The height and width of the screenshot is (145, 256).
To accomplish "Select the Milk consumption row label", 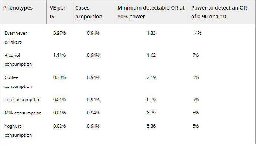I will click(x=23, y=113).
